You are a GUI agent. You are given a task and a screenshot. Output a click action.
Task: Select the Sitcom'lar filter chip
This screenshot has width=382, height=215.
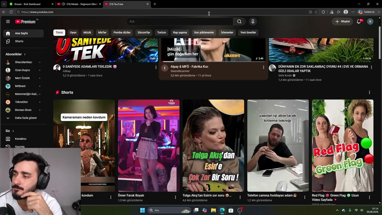[144, 33]
